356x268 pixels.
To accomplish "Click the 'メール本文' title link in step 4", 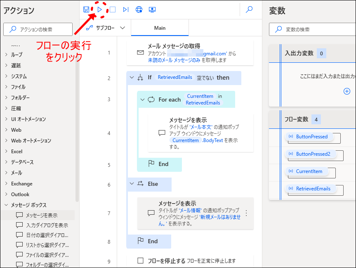I will pyautogui.click(x=201, y=127).
